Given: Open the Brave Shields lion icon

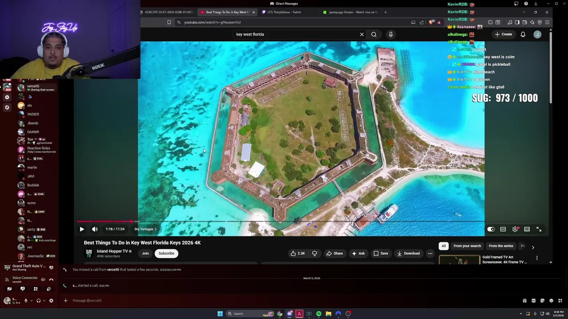Looking at the screenshot, I should click(x=431, y=22).
